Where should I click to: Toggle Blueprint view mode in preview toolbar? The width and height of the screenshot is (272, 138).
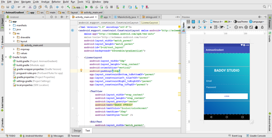(x=194, y=22)
